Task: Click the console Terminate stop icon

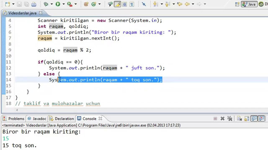Action: pyautogui.click(x=215, y=118)
